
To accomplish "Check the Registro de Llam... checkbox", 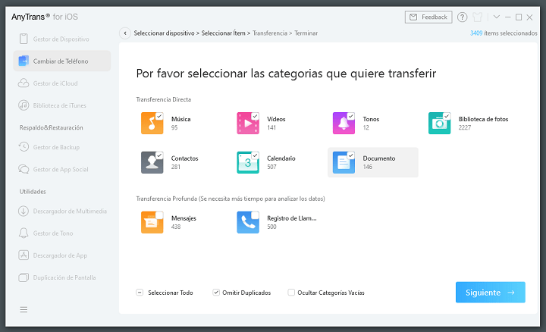I will click(256, 215).
